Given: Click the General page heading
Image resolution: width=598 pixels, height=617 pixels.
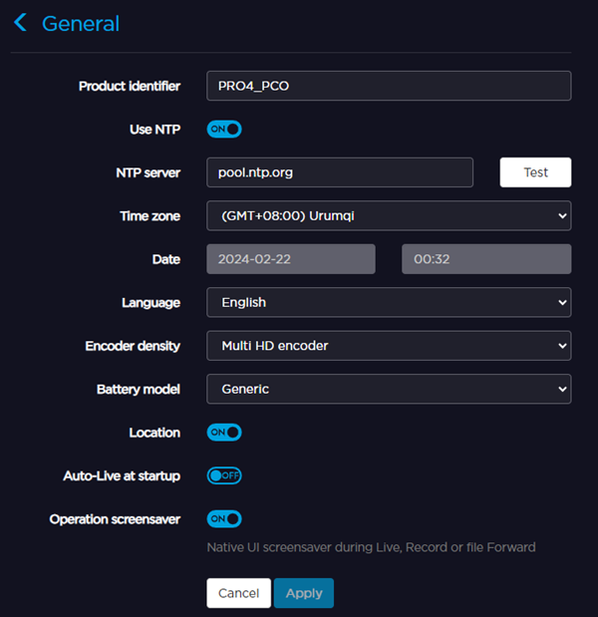Looking at the screenshot, I should tap(81, 24).
